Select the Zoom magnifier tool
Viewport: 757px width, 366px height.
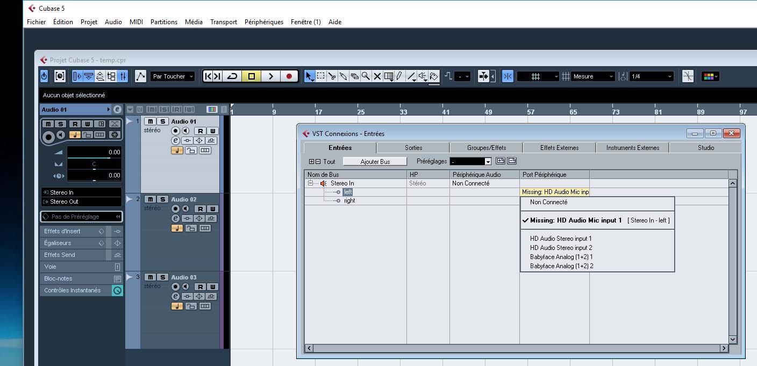[x=366, y=76]
